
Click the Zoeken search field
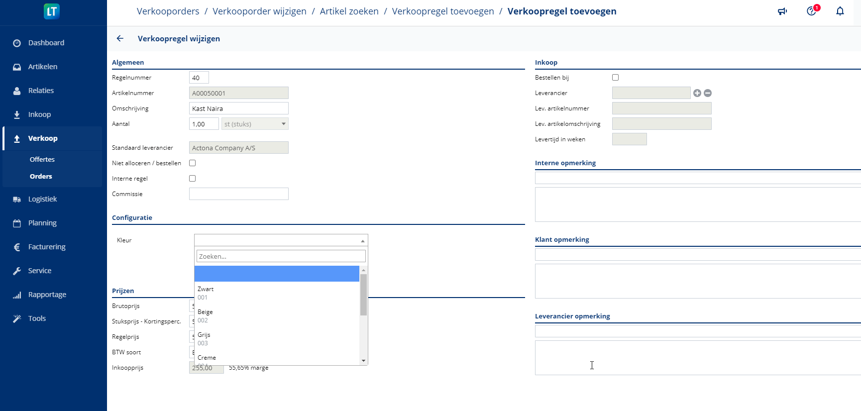click(x=281, y=256)
